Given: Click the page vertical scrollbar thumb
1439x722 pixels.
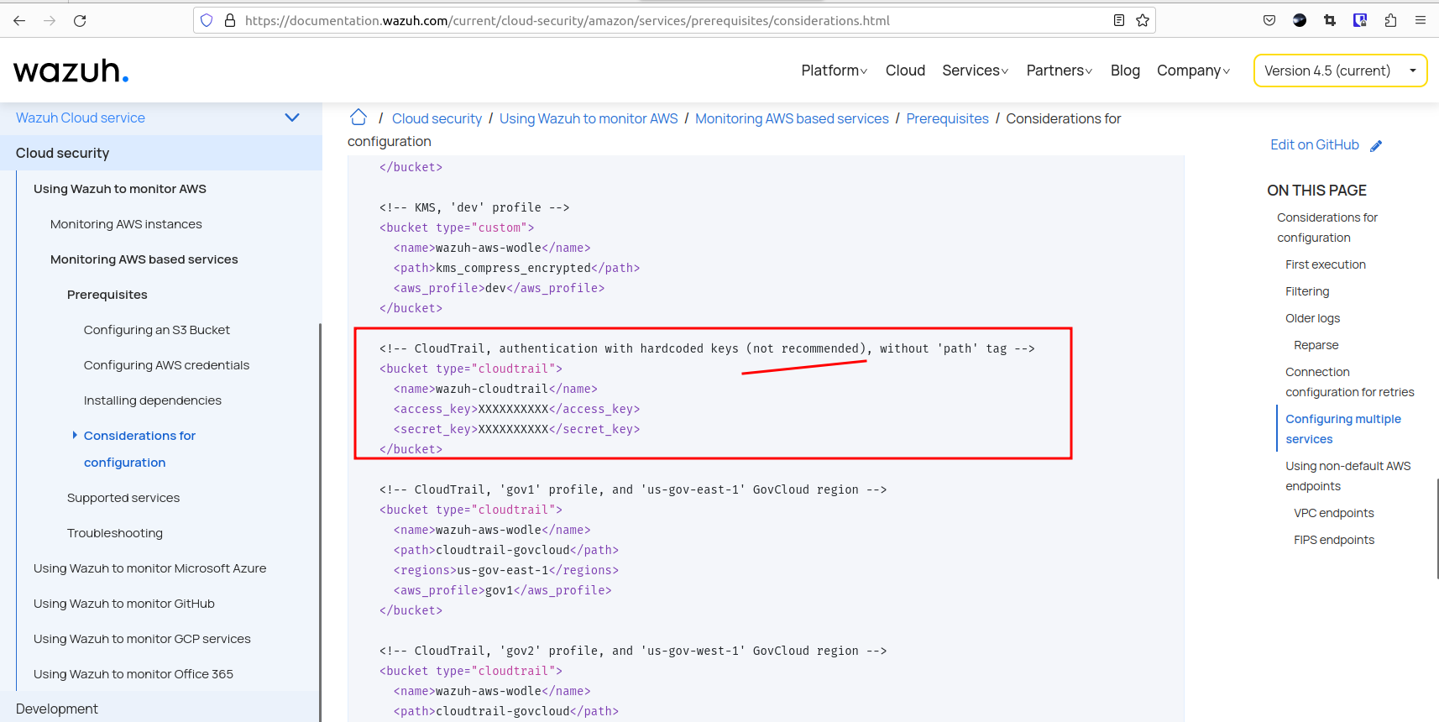Looking at the screenshot, I should pos(1436,529).
